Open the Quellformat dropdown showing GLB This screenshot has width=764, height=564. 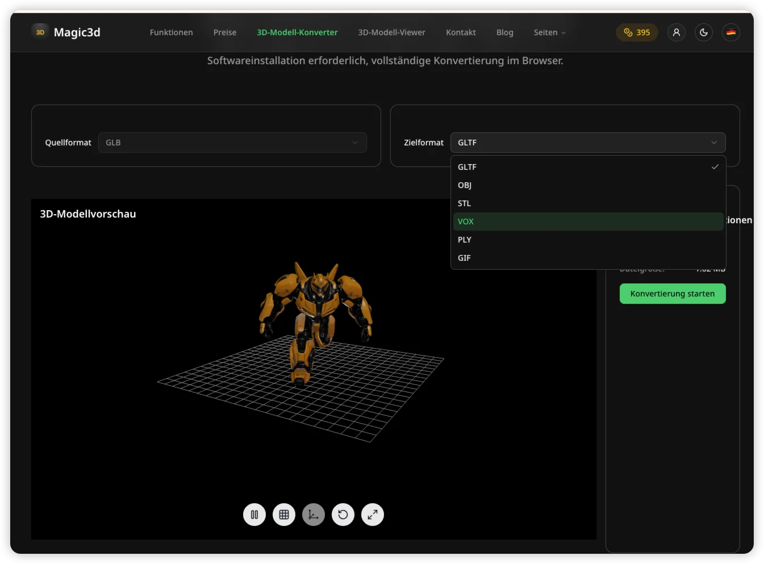tap(232, 143)
